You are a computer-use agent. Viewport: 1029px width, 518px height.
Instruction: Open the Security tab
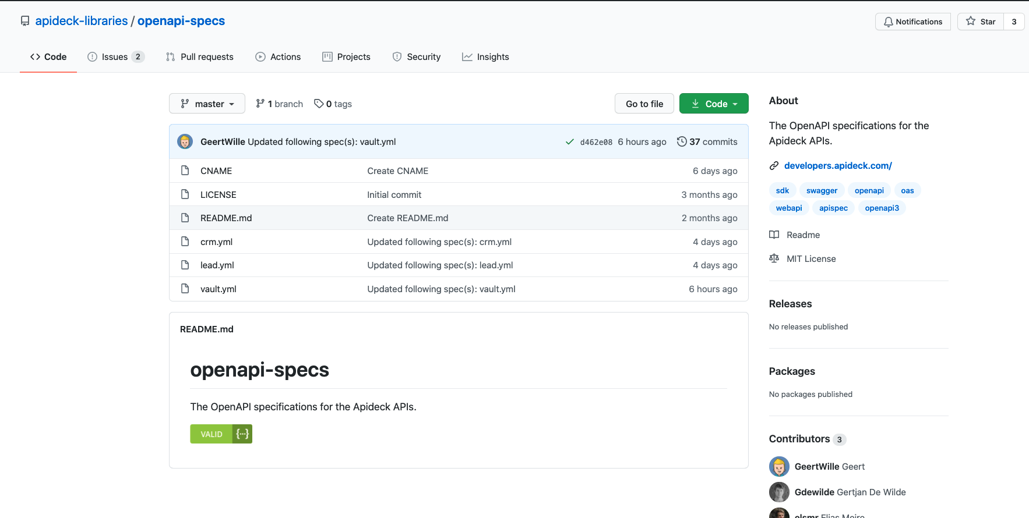[417, 57]
